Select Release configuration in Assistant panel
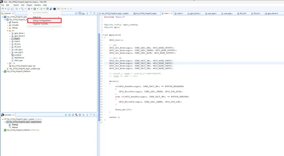The image size is (284, 156). [x=15, y=127]
